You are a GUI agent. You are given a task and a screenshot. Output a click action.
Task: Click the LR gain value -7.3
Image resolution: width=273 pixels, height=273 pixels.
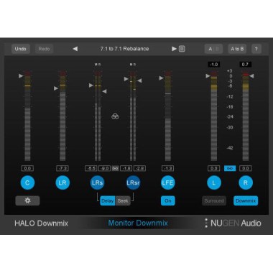[63, 168]
